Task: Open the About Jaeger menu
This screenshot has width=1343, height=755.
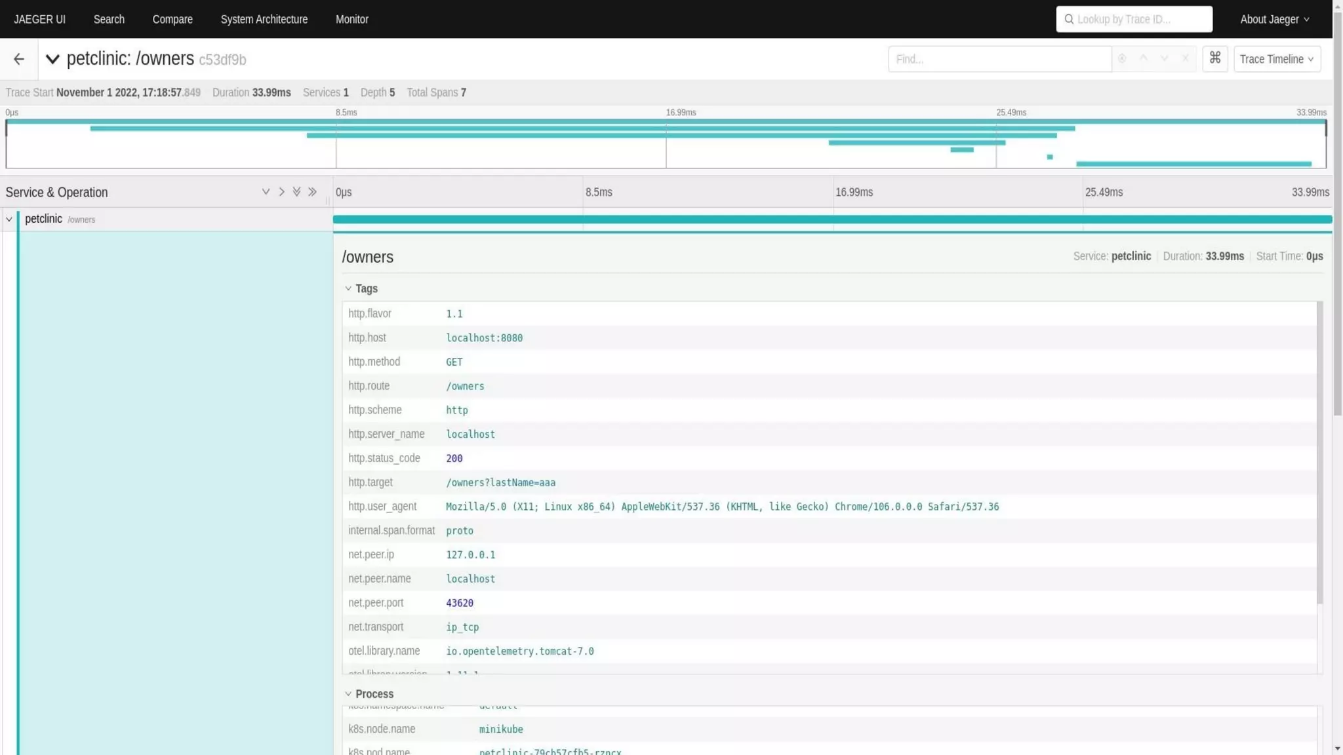Action: click(1273, 19)
